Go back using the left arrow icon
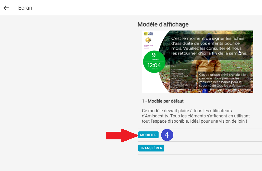The width and height of the screenshot is (262, 171). point(6,8)
